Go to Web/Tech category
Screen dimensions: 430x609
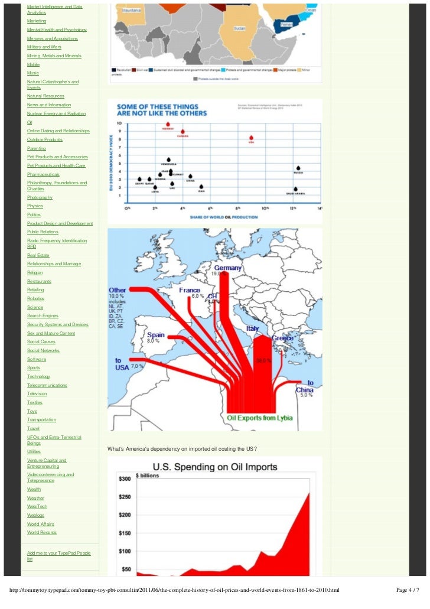point(37,507)
